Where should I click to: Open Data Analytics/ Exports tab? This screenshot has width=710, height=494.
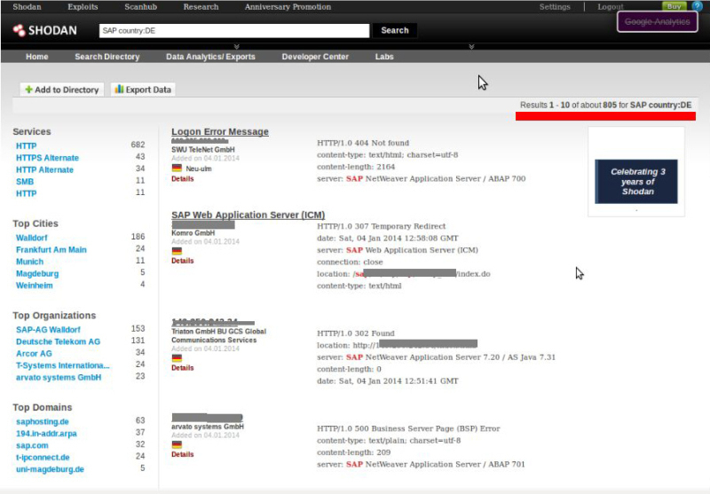coord(210,57)
